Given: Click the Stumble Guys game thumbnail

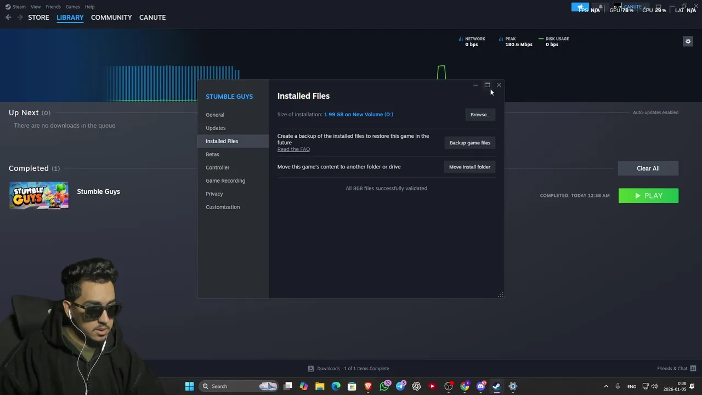Looking at the screenshot, I should point(39,195).
